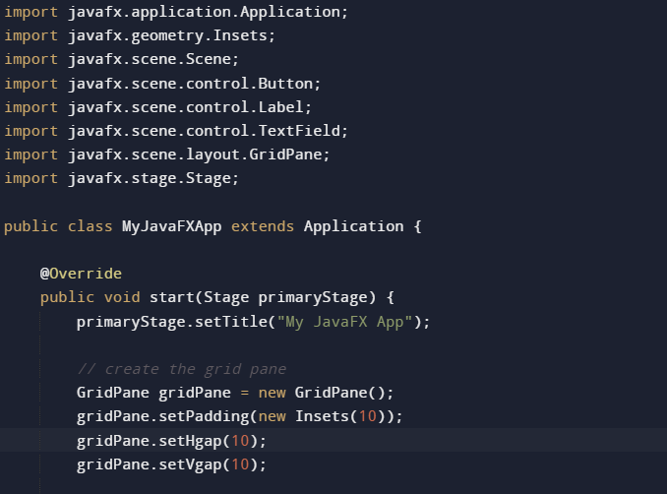Click the extends keyword in class declaration

pyautogui.click(x=263, y=226)
